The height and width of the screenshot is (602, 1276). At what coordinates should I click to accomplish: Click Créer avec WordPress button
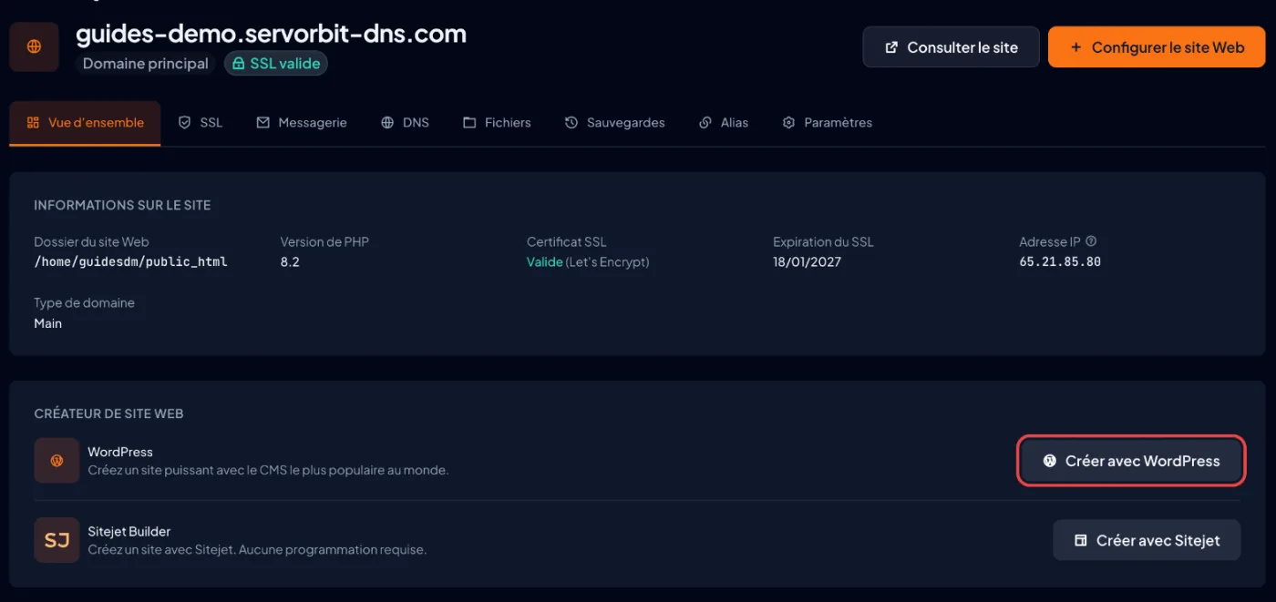tap(1131, 461)
